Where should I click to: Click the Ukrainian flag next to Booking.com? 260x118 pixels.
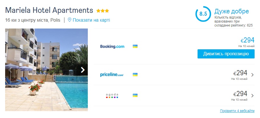[x=135, y=46]
